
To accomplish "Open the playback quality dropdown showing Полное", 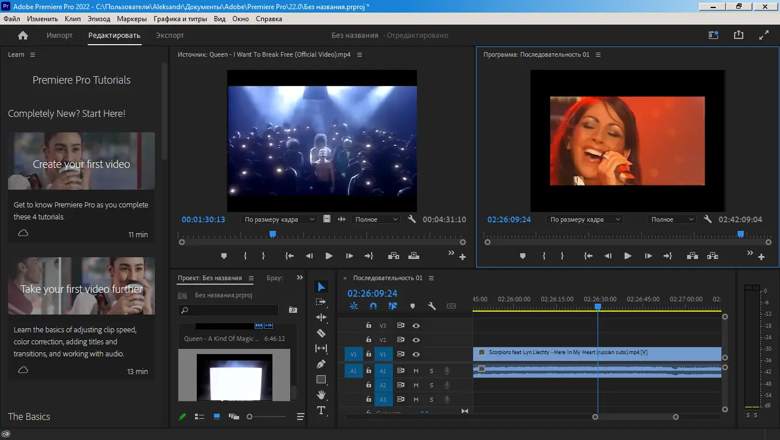I will pyautogui.click(x=671, y=219).
